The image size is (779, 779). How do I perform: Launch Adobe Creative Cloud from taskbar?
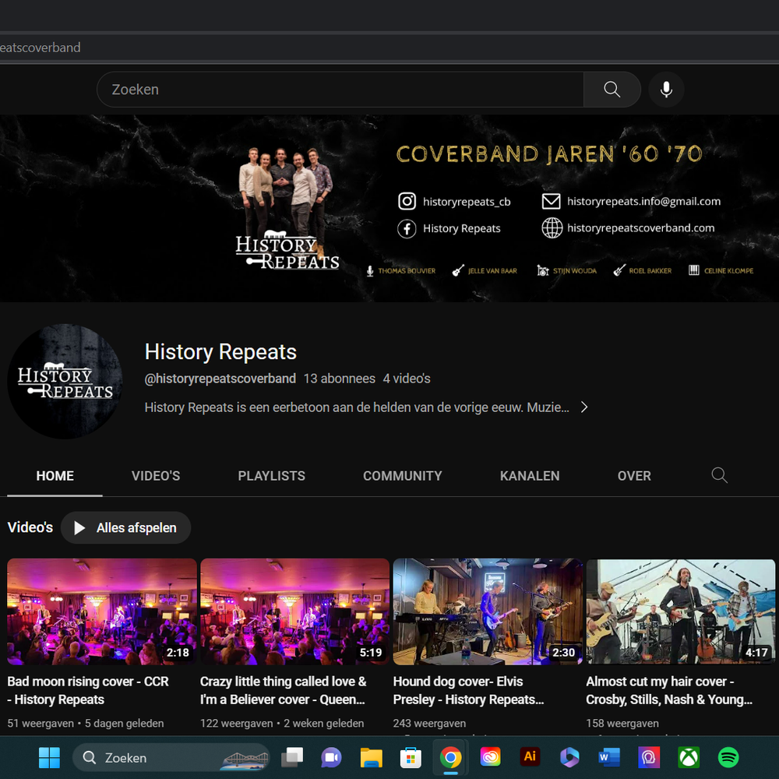tap(490, 758)
